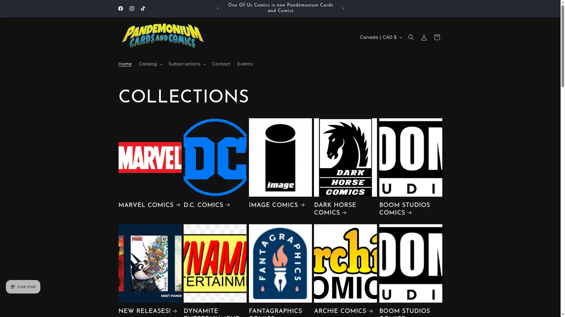Open the first-row Boom Studios logo thumbnail
565x317 pixels.
coord(411,157)
